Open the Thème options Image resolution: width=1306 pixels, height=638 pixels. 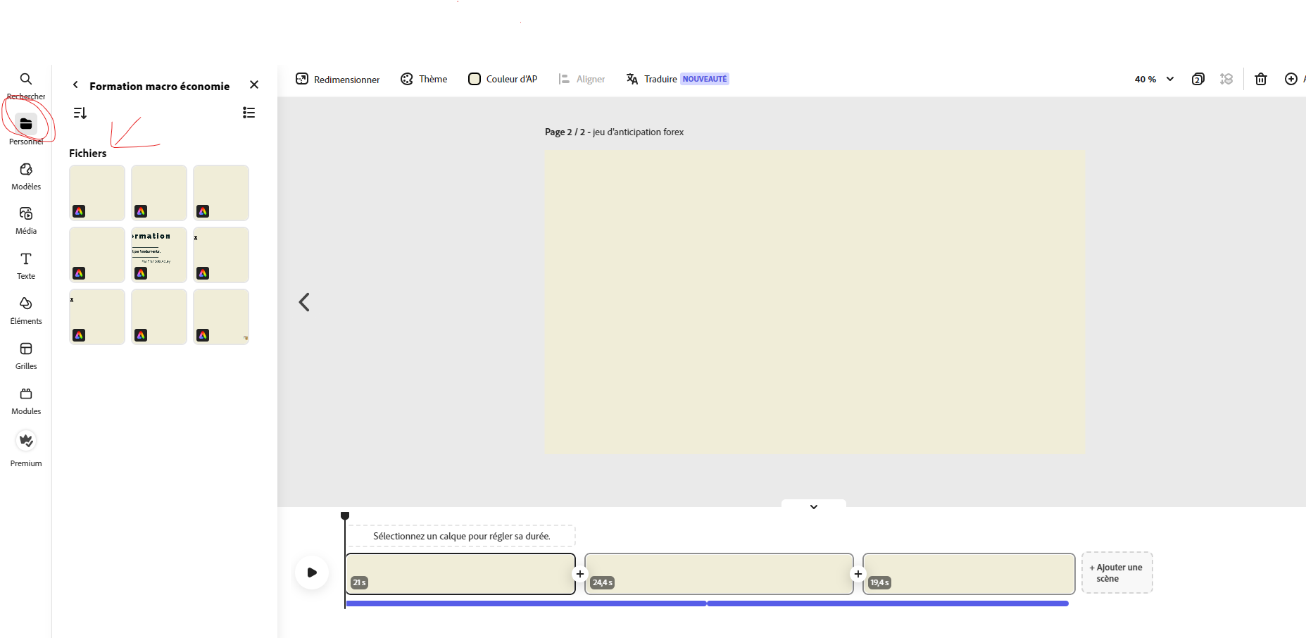pyautogui.click(x=424, y=79)
